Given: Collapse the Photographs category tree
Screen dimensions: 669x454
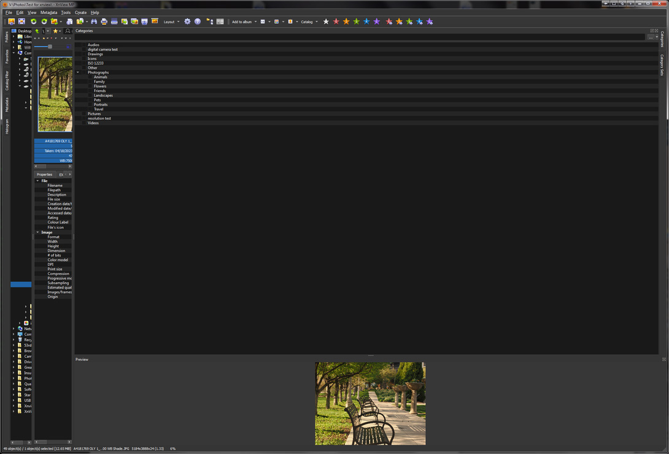Looking at the screenshot, I should click(x=77, y=72).
